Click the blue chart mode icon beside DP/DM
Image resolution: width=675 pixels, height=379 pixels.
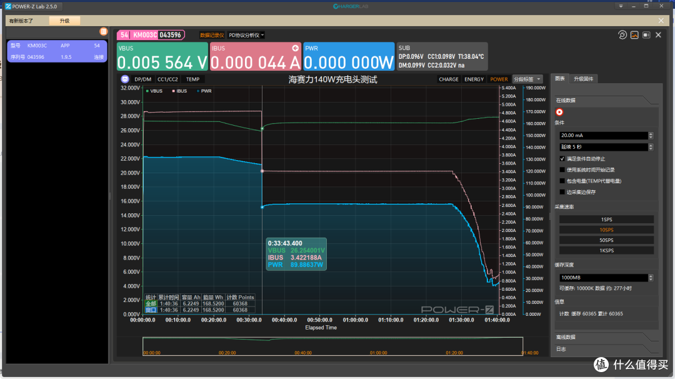125,79
